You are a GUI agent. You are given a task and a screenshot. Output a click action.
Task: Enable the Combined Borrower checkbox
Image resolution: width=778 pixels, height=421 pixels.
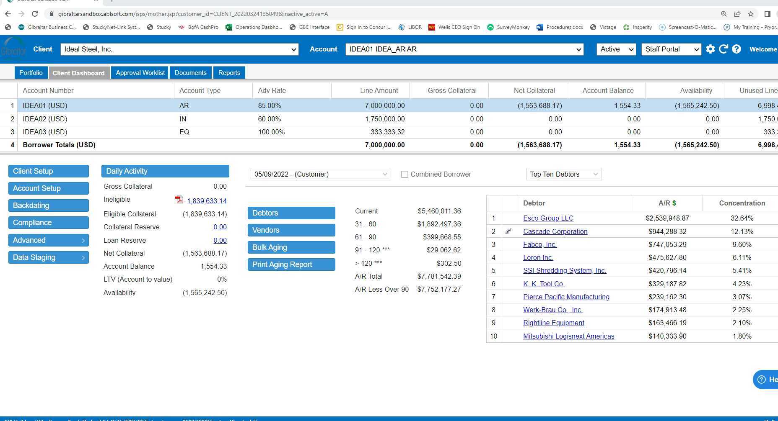click(x=405, y=175)
